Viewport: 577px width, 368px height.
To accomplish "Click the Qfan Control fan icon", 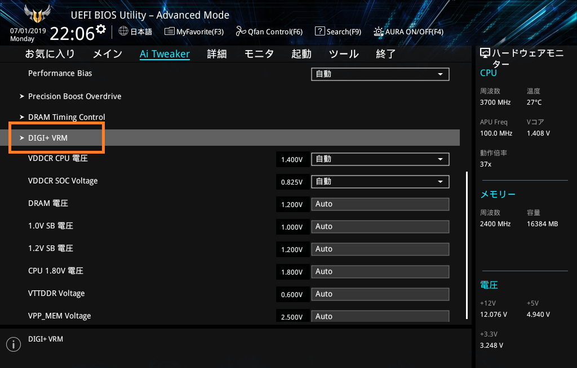I will (x=241, y=32).
